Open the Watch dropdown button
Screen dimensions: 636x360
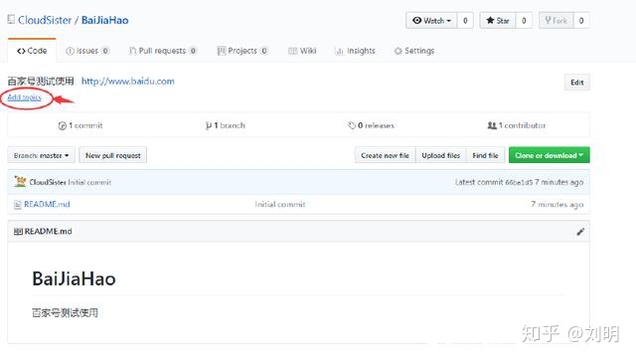click(x=431, y=20)
